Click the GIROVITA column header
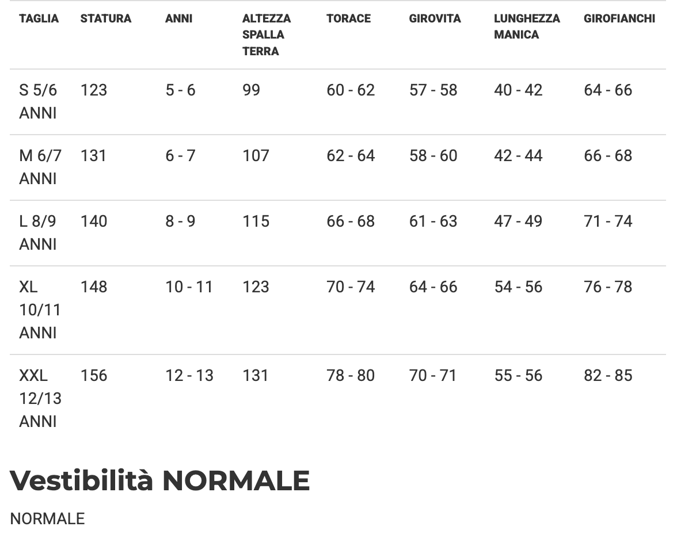Viewport: 677px width, 553px height. coord(435,18)
